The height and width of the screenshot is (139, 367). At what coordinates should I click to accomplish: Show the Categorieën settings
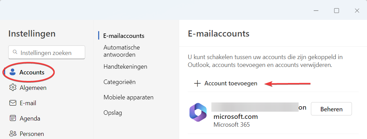pyautogui.click(x=119, y=82)
